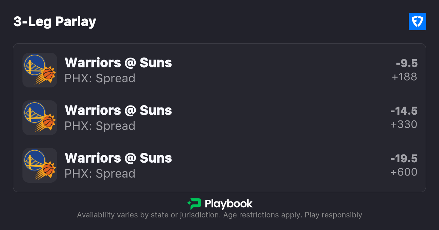Click the Playbook brand name text
Image resolution: width=439 pixels, height=230 pixels.
[x=229, y=204]
